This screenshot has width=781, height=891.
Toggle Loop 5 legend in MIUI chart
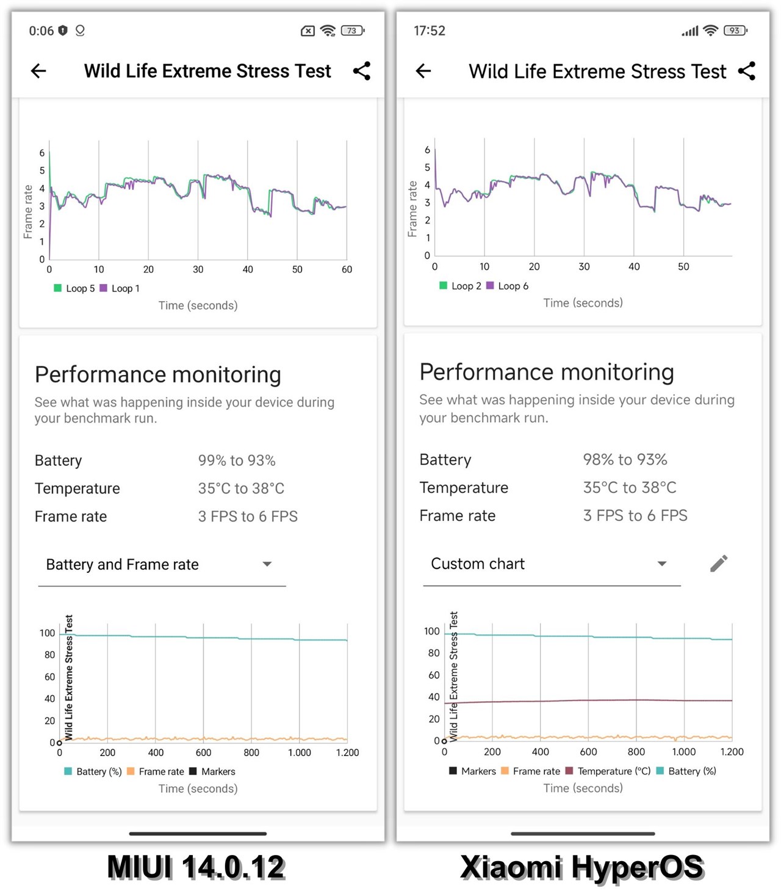coord(74,288)
